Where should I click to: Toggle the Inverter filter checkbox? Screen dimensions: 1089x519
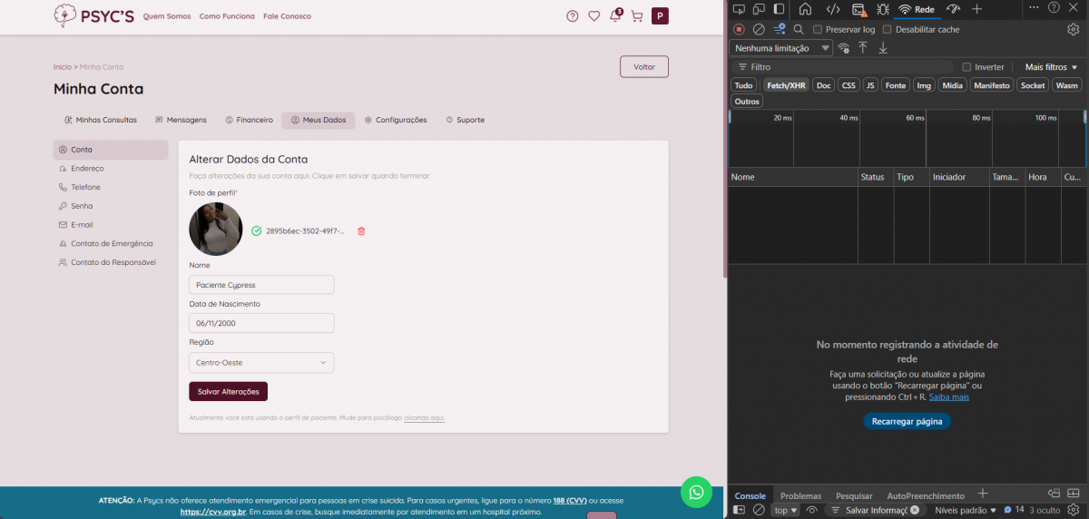coord(966,67)
